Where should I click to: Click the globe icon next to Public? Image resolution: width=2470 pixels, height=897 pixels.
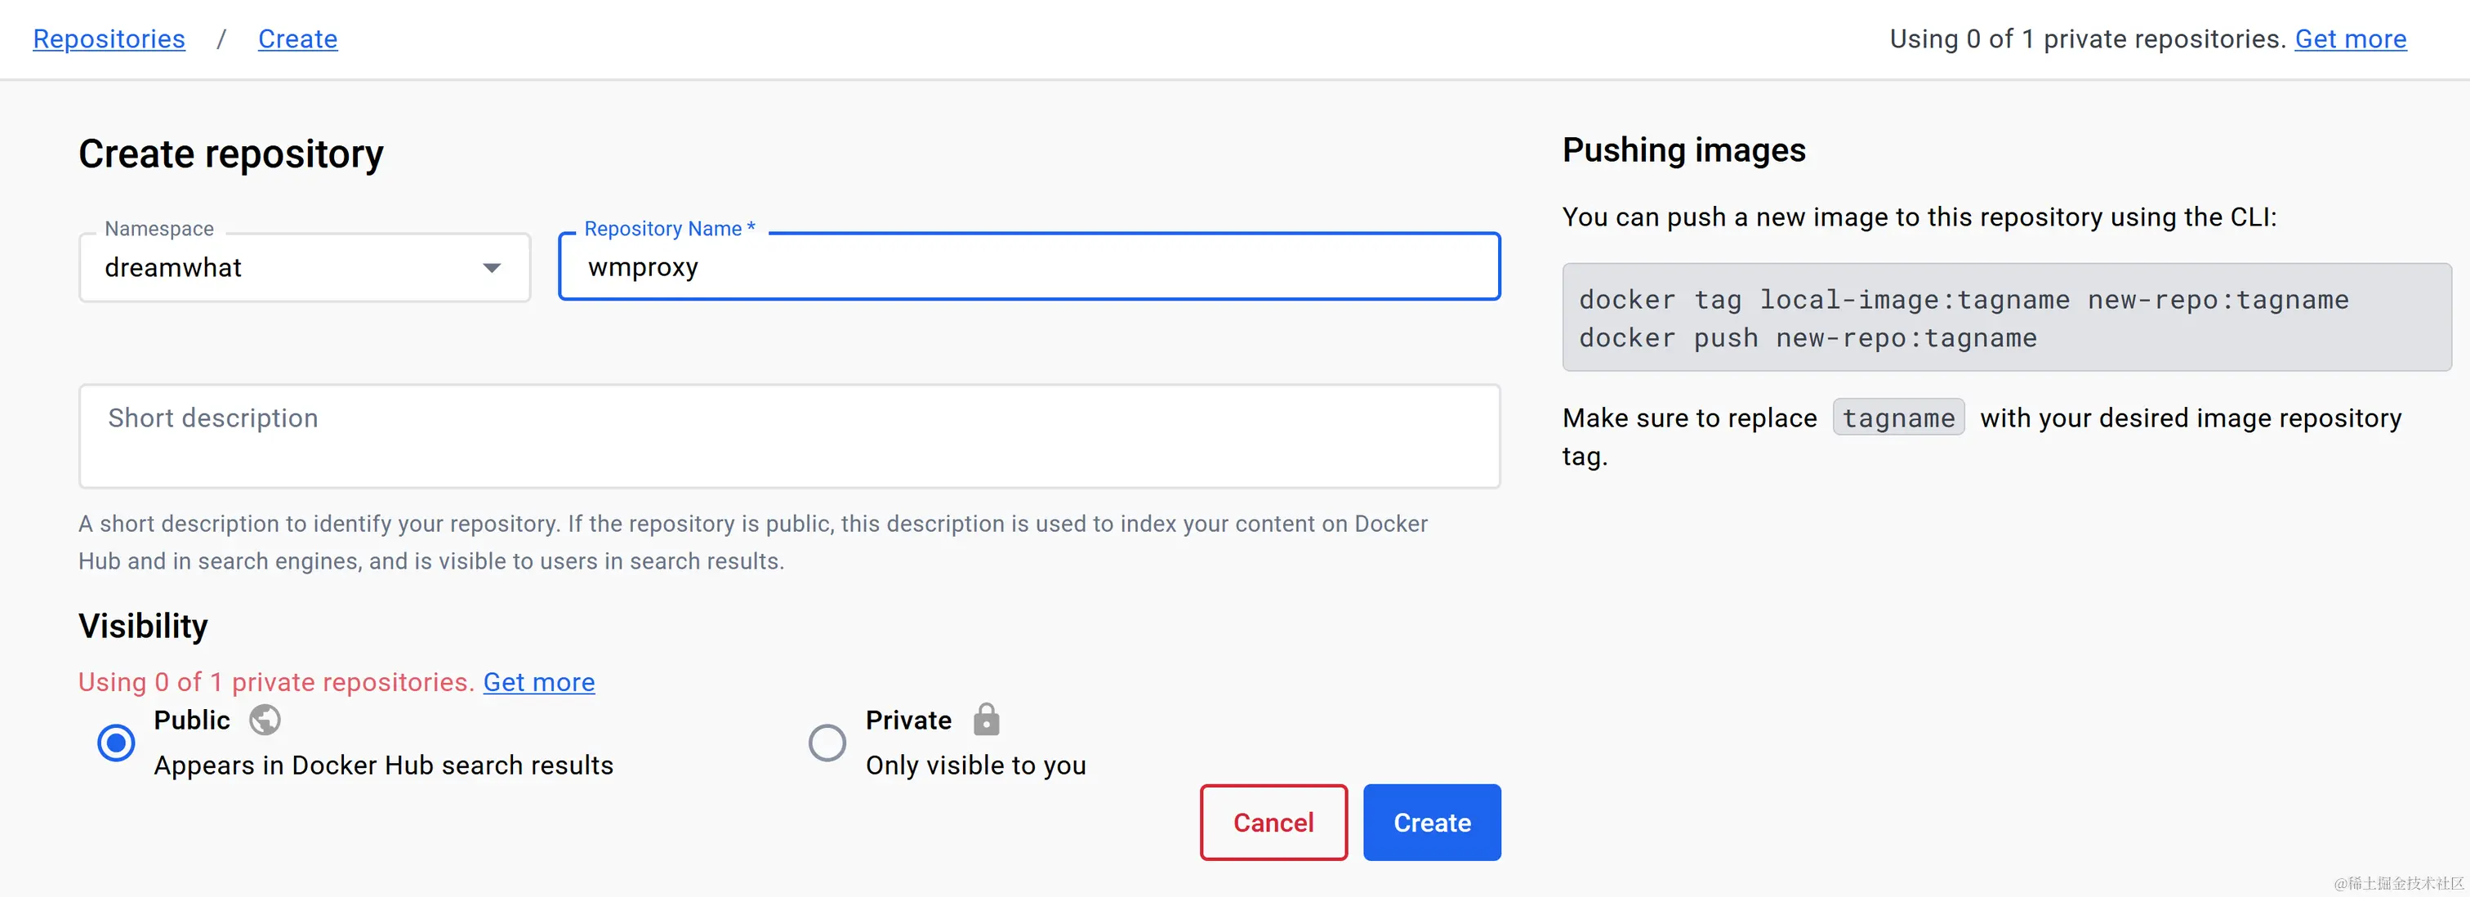point(265,720)
